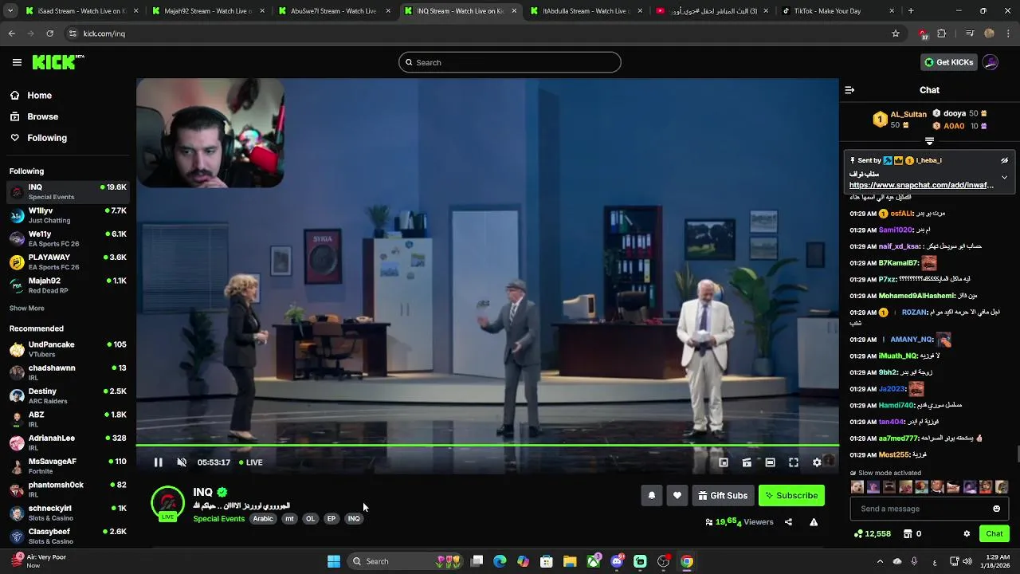Image resolution: width=1020 pixels, height=574 pixels.
Task: Reload the page in browser
Action: click(49, 33)
